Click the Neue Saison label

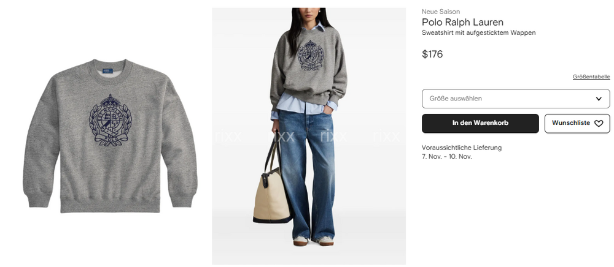[441, 12]
